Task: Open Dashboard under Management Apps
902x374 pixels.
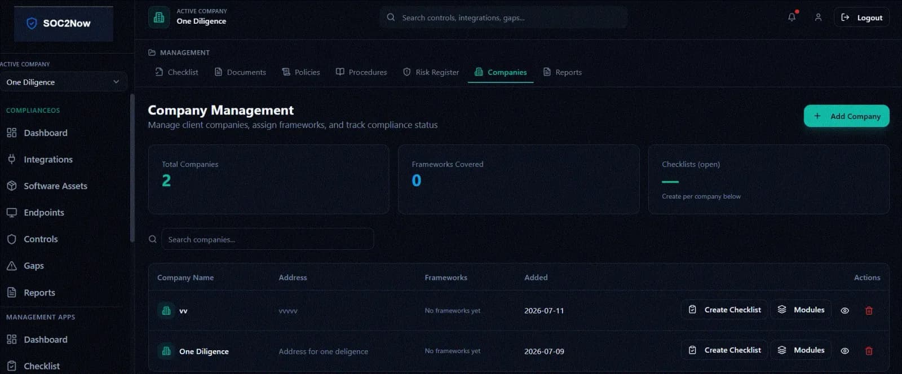Action: tap(45, 339)
